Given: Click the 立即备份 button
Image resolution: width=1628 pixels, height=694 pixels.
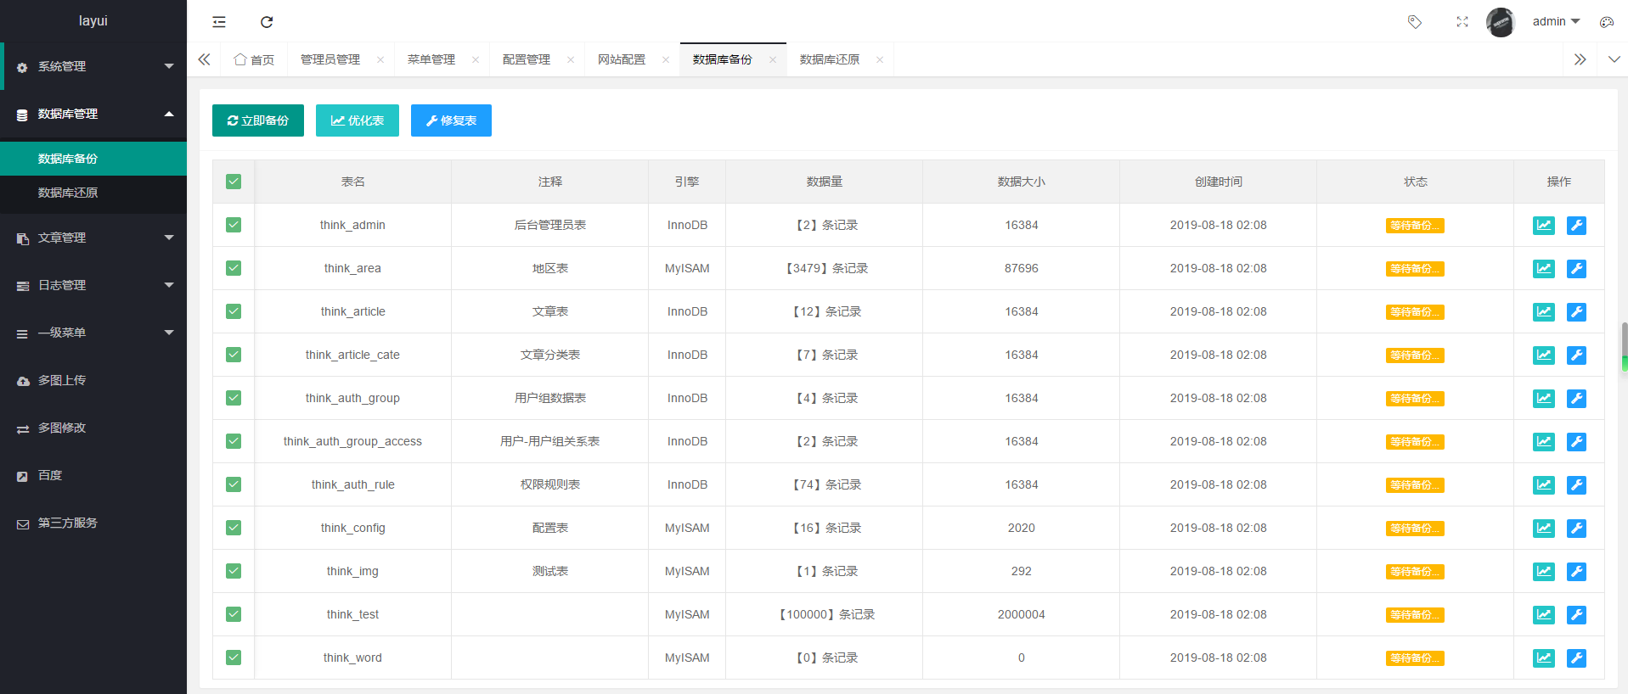Looking at the screenshot, I should pos(258,120).
